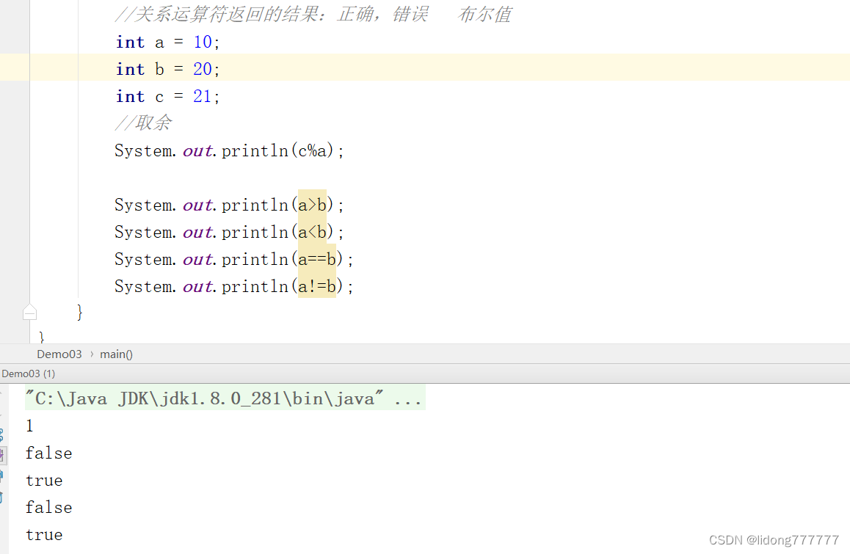Select the main() breadcrumb

pyautogui.click(x=116, y=354)
